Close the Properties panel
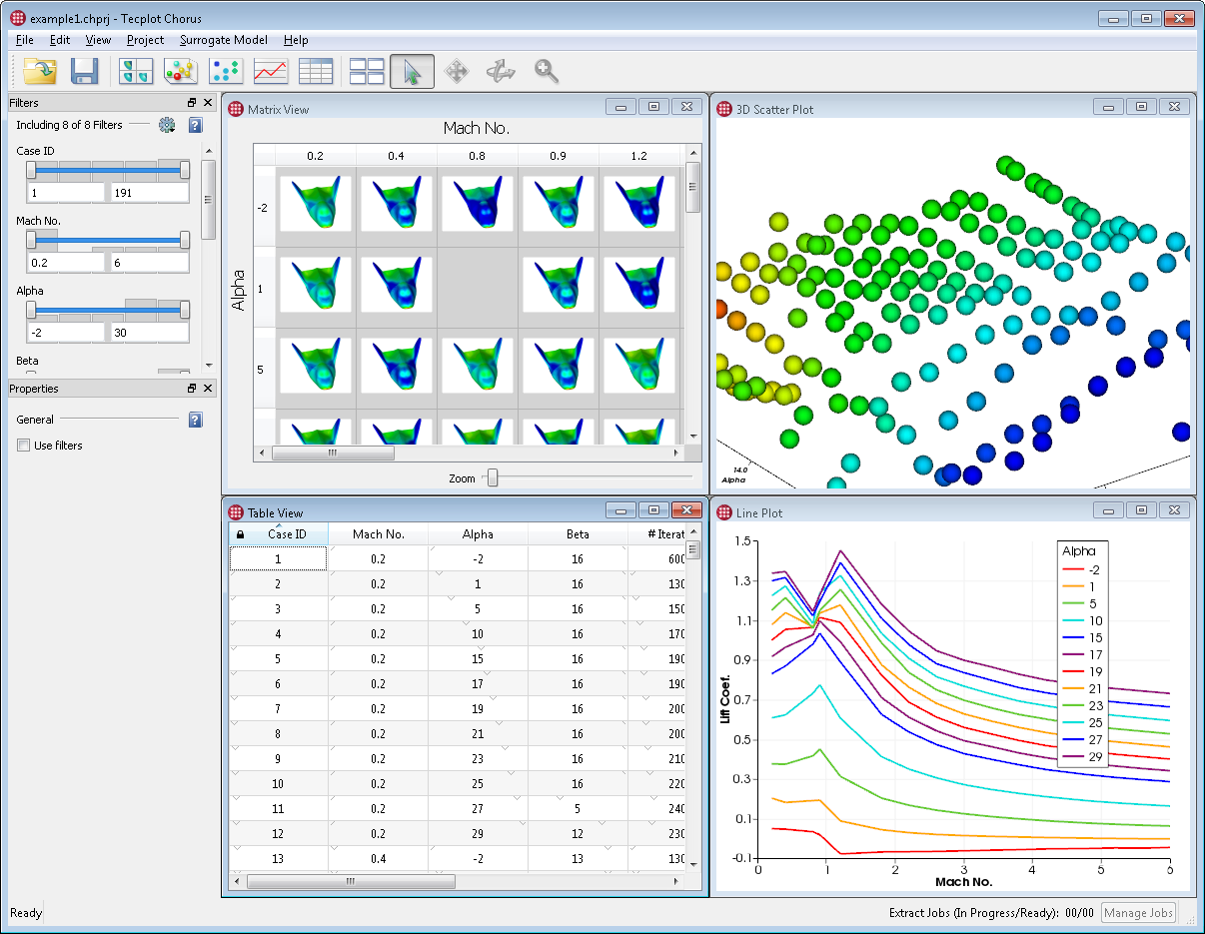The height and width of the screenshot is (934, 1205). 208,389
